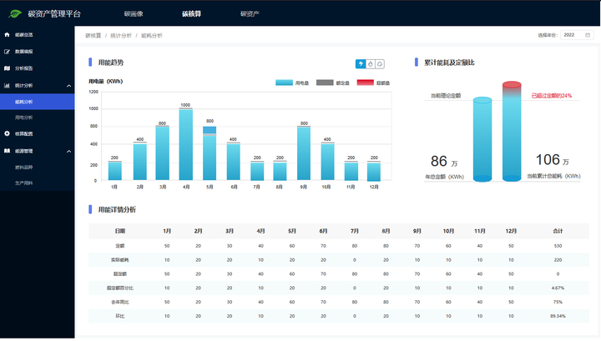Click the map report icon in the sidebar
This screenshot has width=601, height=341.
(x=7, y=68)
